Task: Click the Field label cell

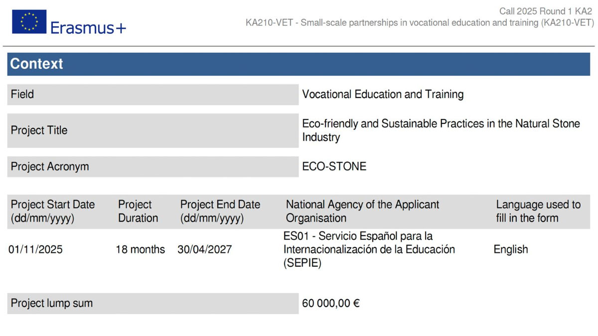Action: pos(153,94)
